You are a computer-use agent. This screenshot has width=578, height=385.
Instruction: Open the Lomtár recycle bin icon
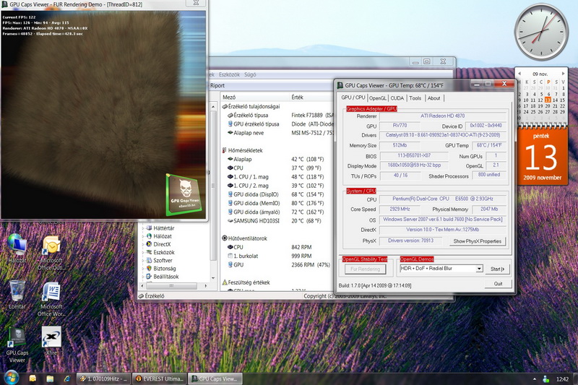pos(17,295)
